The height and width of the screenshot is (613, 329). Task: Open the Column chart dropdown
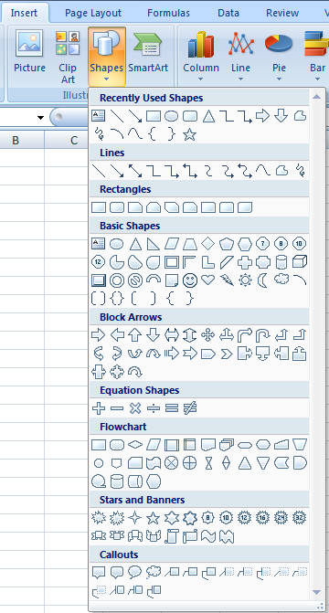pyautogui.click(x=201, y=57)
